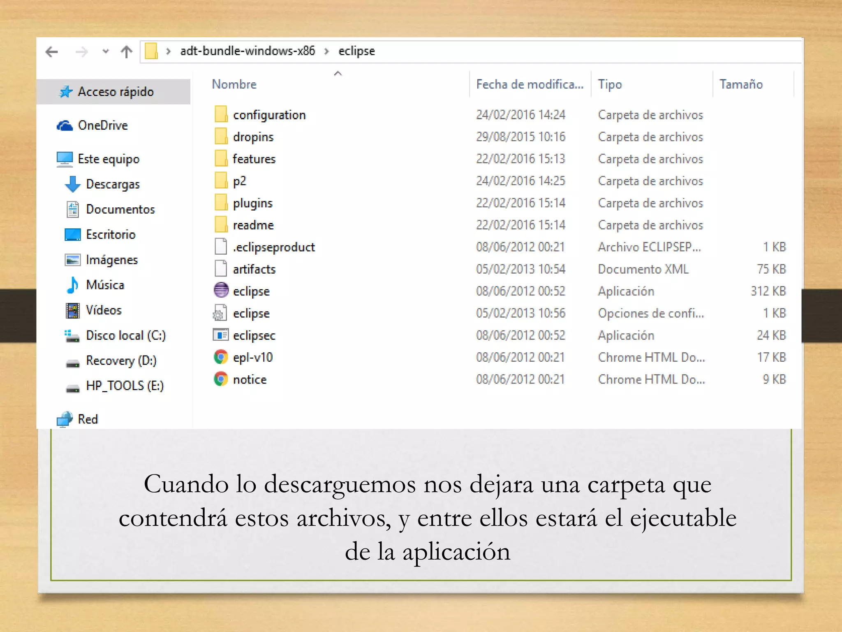Open Documentos in the sidebar
The width and height of the screenshot is (842, 632).
tap(120, 209)
